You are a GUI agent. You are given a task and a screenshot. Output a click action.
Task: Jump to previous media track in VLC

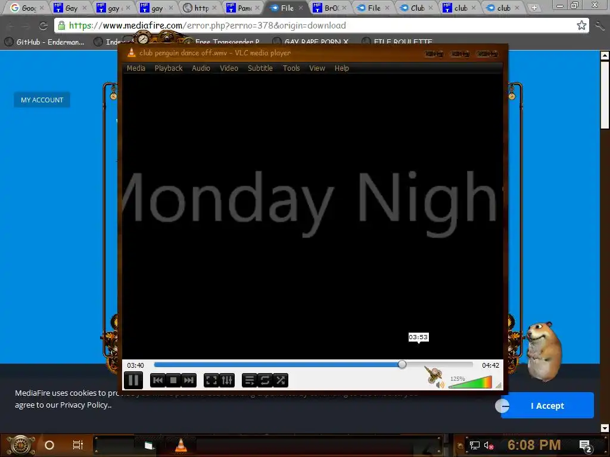(x=158, y=380)
